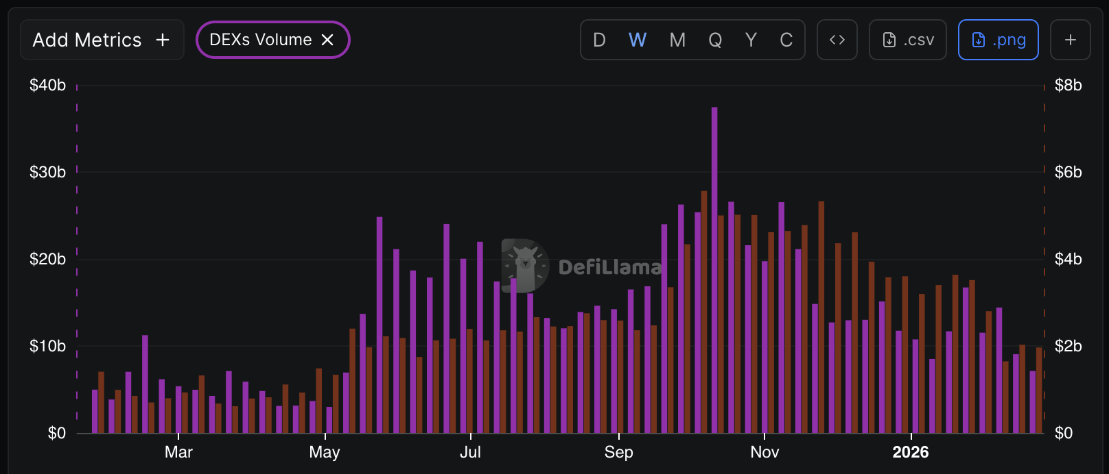The width and height of the screenshot is (1109, 474).
Task: Click the embed code brackets icon
Action: pyautogui.click(x=837, y=40)
